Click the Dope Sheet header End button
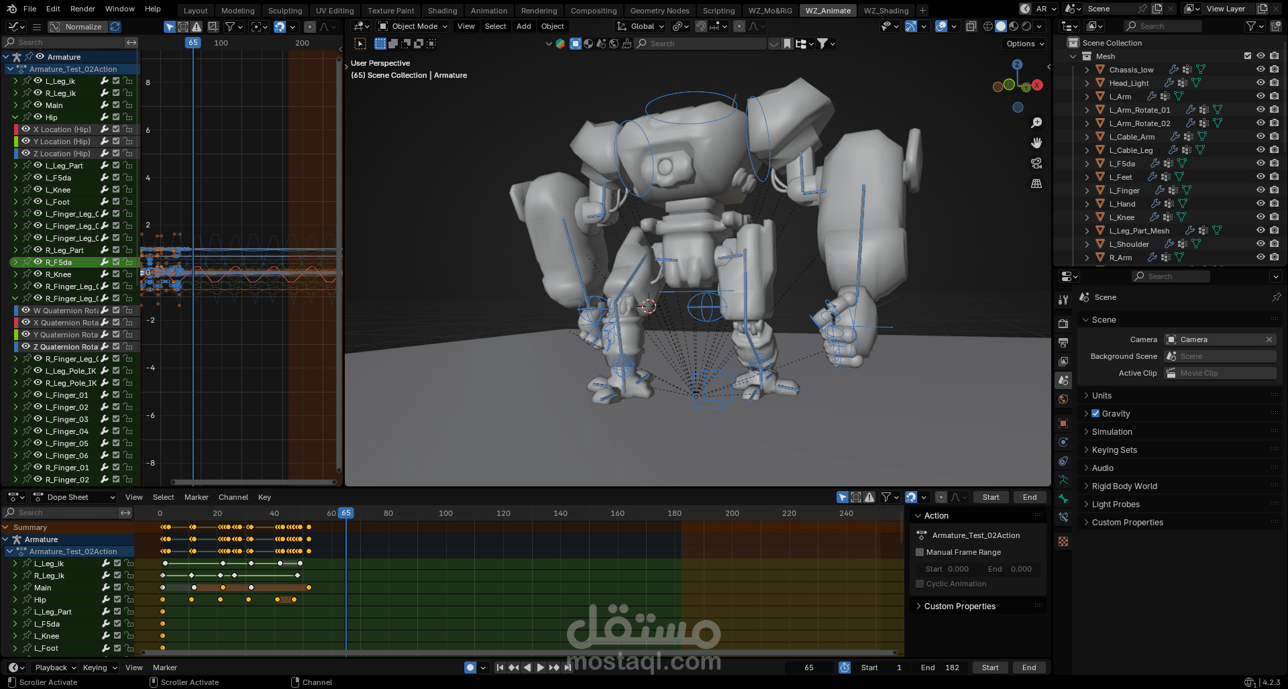This screenshot has width=1288, height=689. [x=1030, y=497]
